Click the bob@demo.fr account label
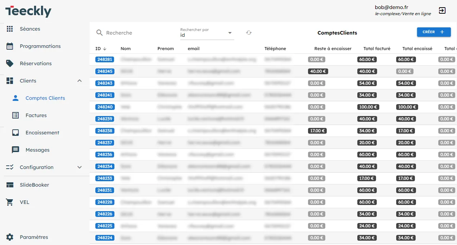 (392, 7)
